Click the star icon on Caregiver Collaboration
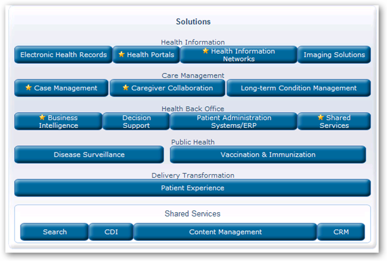Screen dimensions: 387x261 coord(126,87)
